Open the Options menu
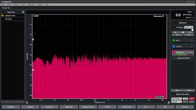This screenshot has height=110, width=196. (16, 5)
